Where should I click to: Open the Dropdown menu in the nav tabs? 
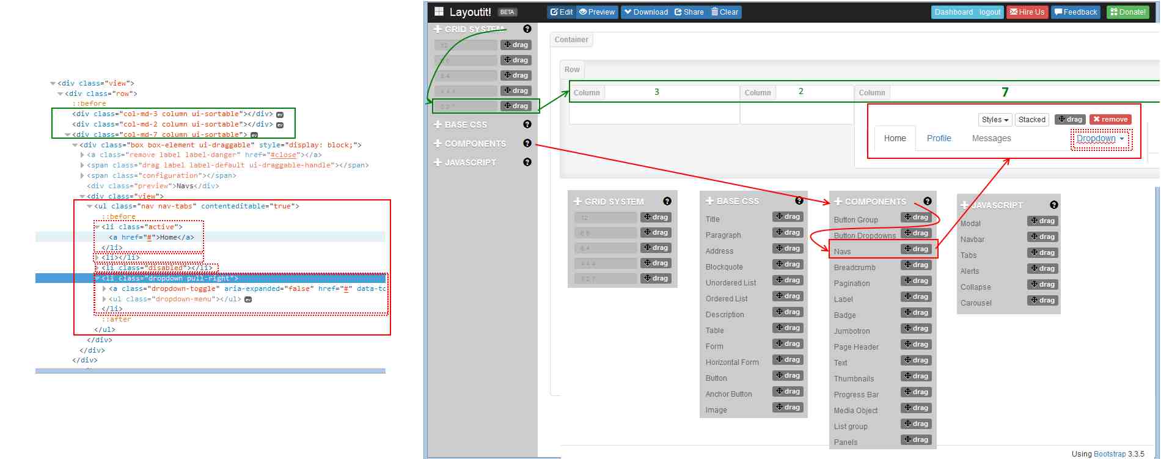pyautogui.click(x=1100, y=139)
